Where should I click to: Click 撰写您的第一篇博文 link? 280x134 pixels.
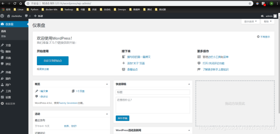pos(139,57)
